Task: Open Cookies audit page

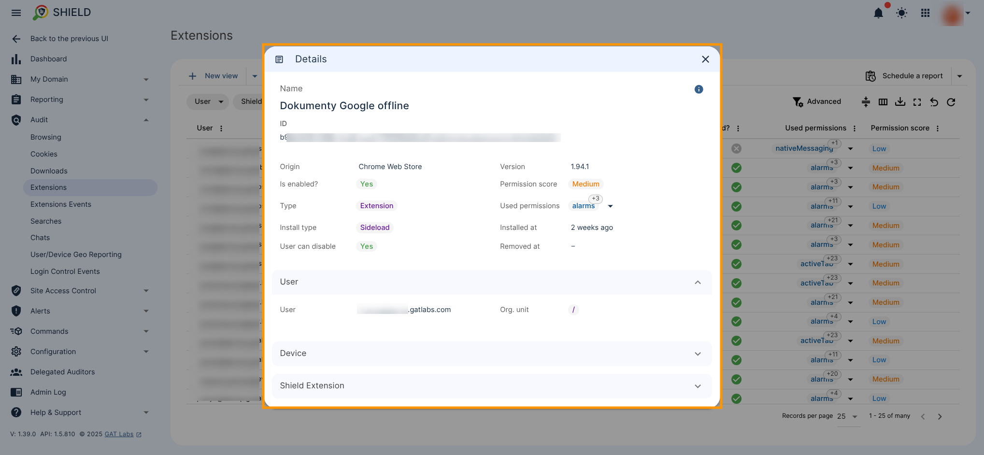Action: click(44, 154)
